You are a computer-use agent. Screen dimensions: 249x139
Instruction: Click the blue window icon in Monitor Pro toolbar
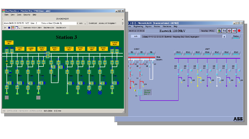tap(17, 28)
